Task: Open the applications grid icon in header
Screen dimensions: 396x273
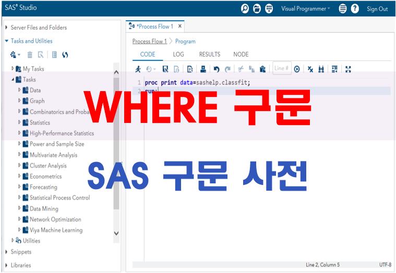Action: tap(269, 9)
